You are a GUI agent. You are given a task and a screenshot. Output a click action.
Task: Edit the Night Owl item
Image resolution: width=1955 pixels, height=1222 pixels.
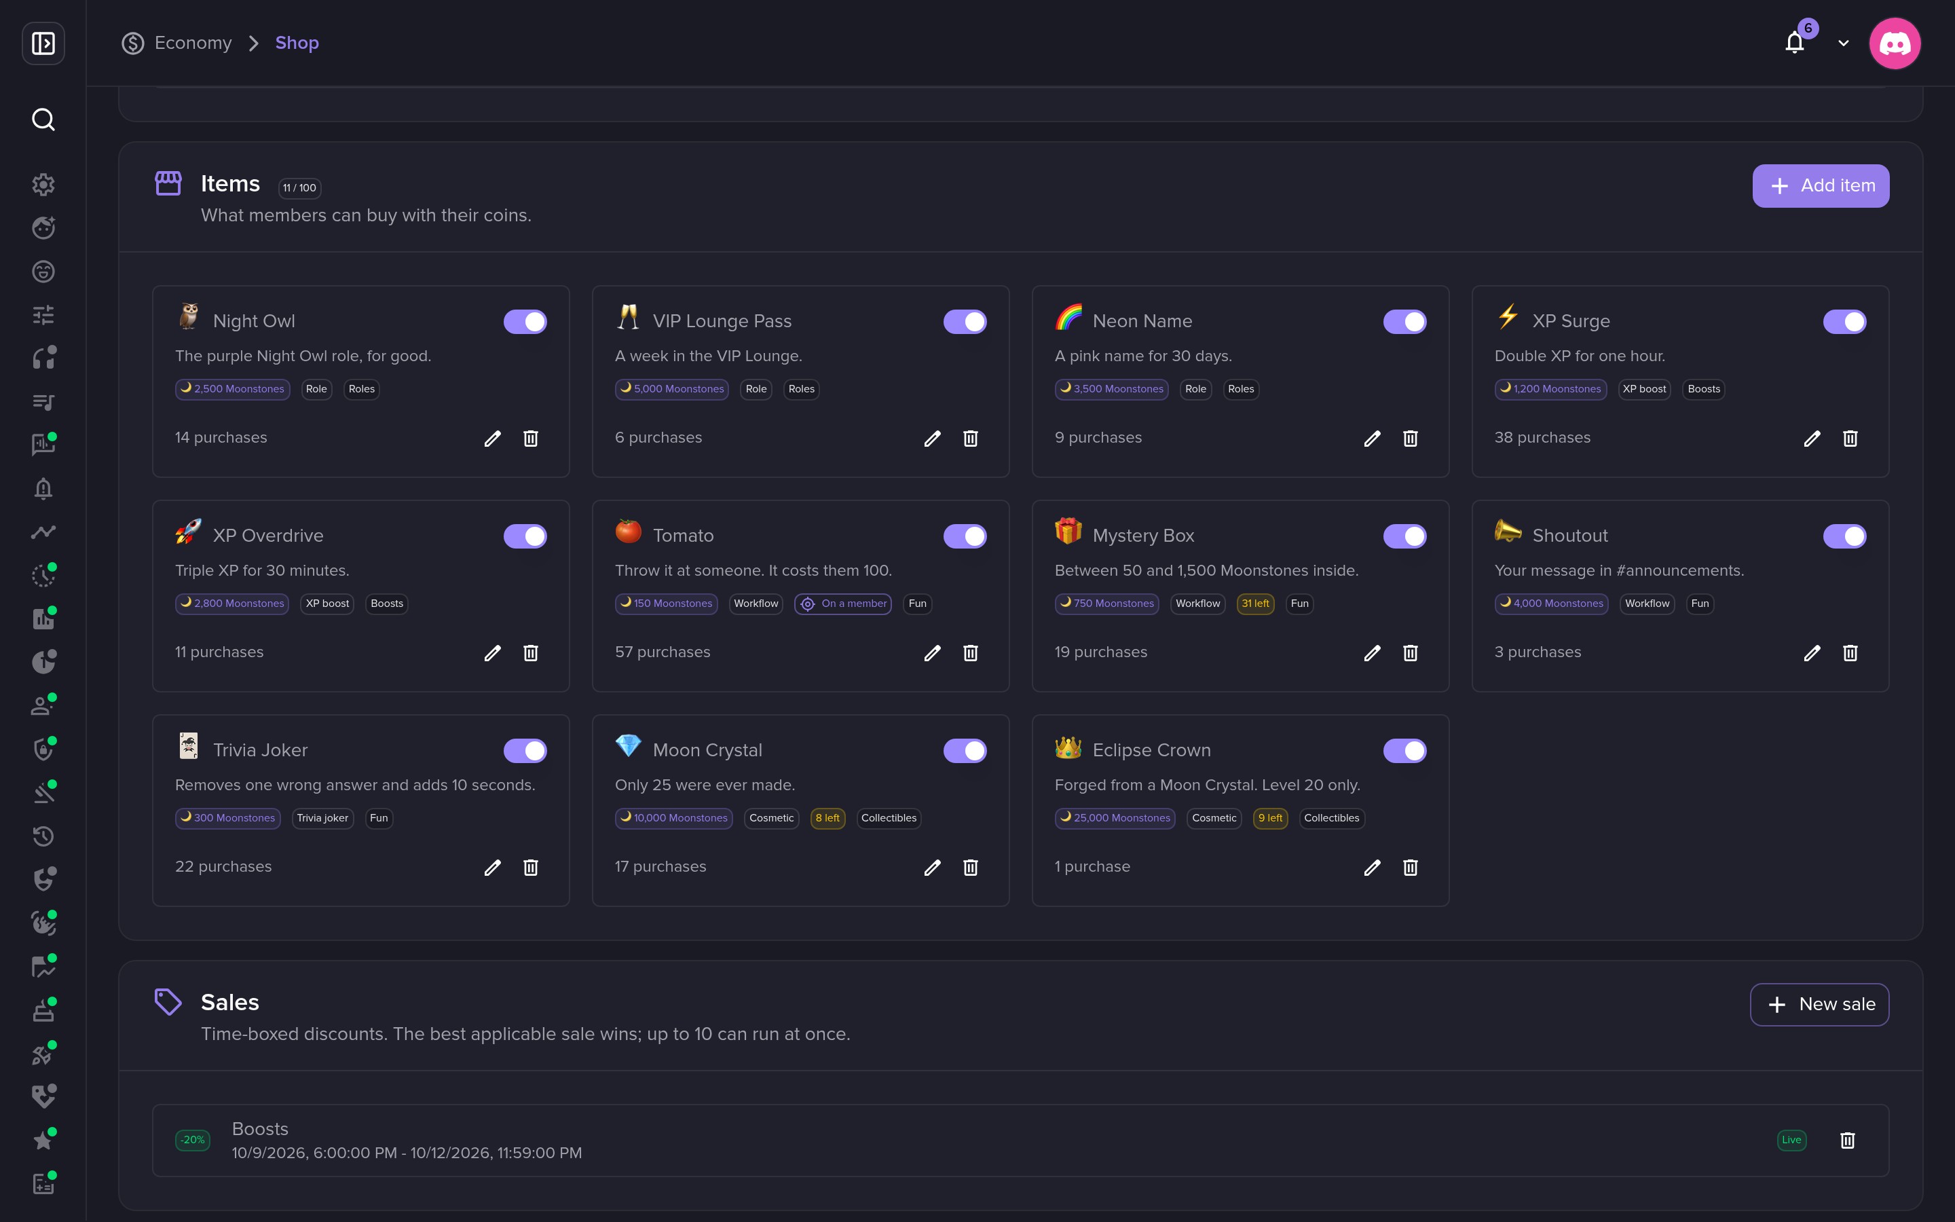[492, 438]
